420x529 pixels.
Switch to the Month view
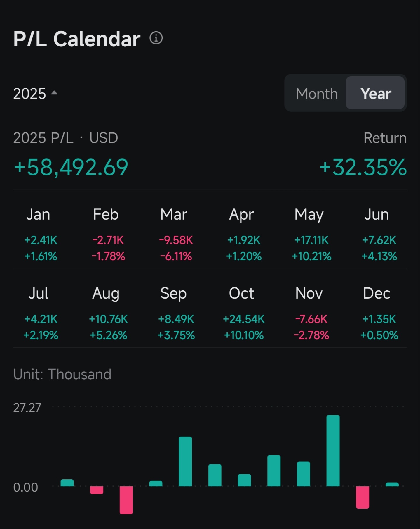(317, 94)
